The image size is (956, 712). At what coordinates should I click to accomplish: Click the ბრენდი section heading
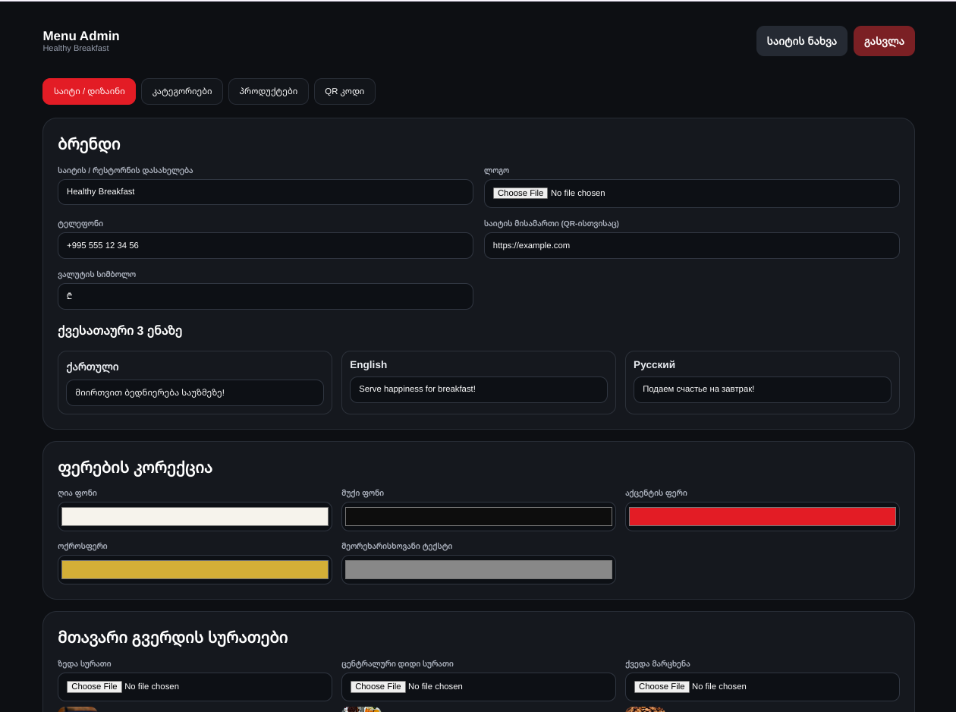click(x=89, y=144)
